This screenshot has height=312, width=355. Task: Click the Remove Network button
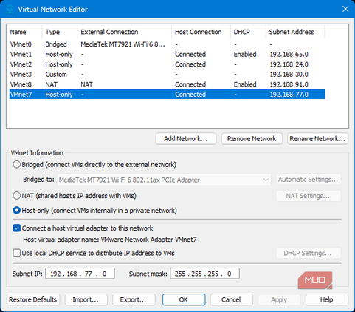[252, 139]
